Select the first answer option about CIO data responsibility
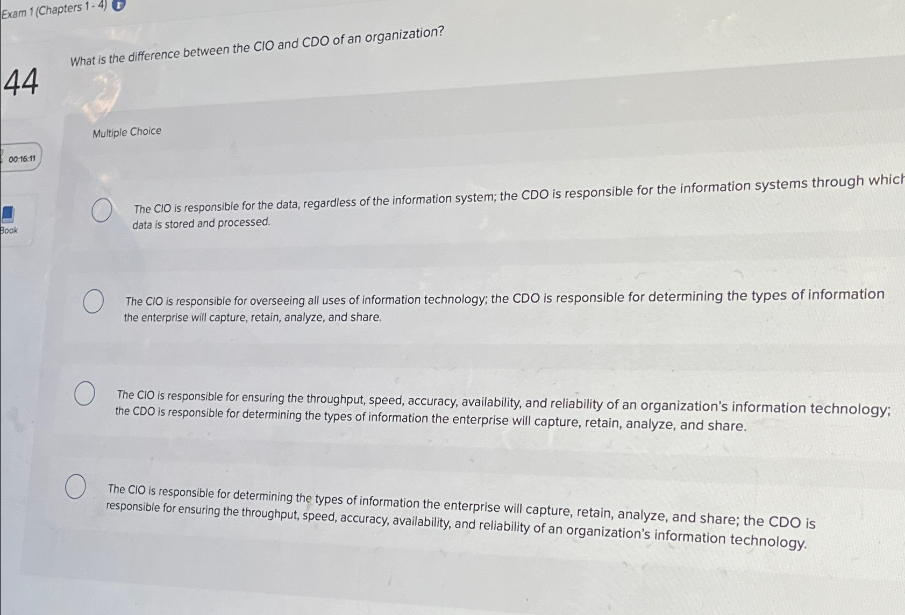Viewport: 905px width, 615px height. coord(101,209)
